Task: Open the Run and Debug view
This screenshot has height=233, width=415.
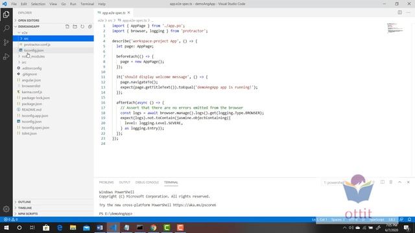Action: click(6, 56)
